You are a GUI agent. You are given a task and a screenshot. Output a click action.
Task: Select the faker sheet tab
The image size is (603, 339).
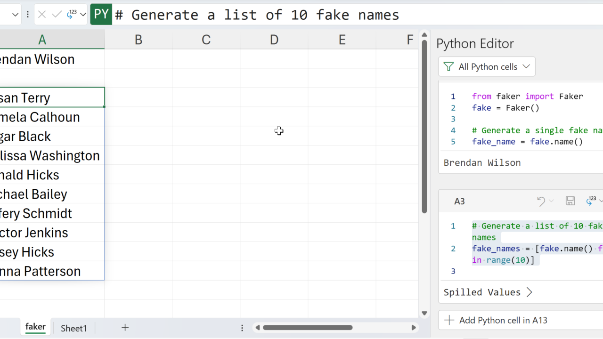tap(35, 327)
